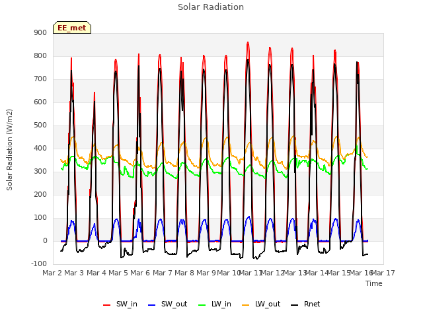This screenshot has width=423, height=317.
Task: Select the SW_out legend label
Action: (174, 304)
